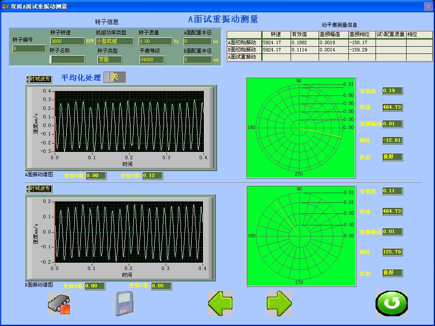Click the 转子编号 input field
The image size is (435, 326).
click(x=28, y=49)
